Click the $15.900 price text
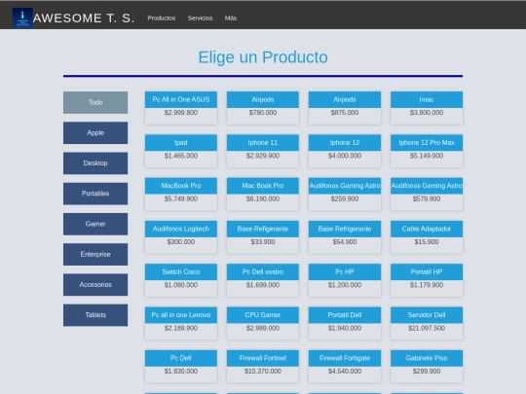The height and width of the screenshot is (394, 526). coord(427,242)
